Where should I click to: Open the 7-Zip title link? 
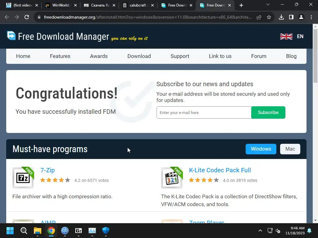tap(48, 170)
